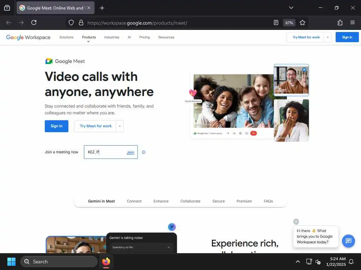Reset the 67% zoom level
Screen dimensions: 361x270
pyautogui.click(x=289, y=23)
